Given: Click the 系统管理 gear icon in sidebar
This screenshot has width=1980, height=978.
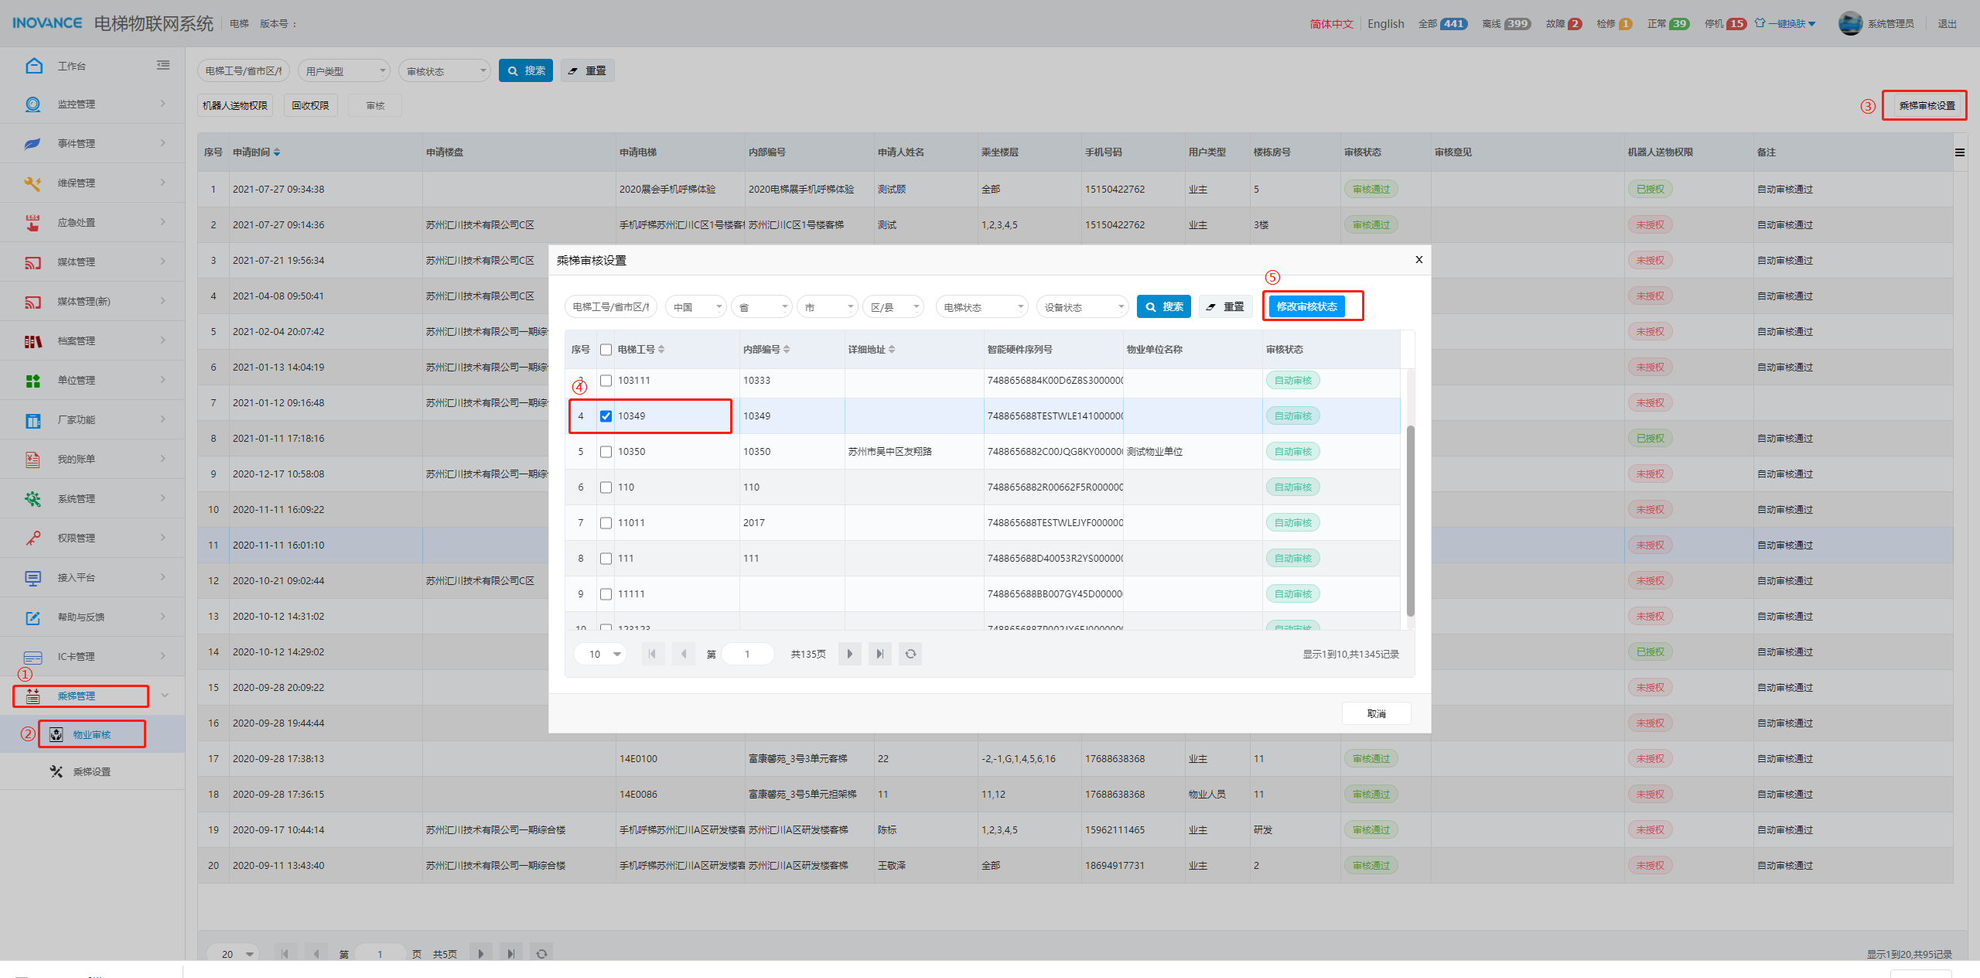Looking at the screenshot, I should click(32, 499).
